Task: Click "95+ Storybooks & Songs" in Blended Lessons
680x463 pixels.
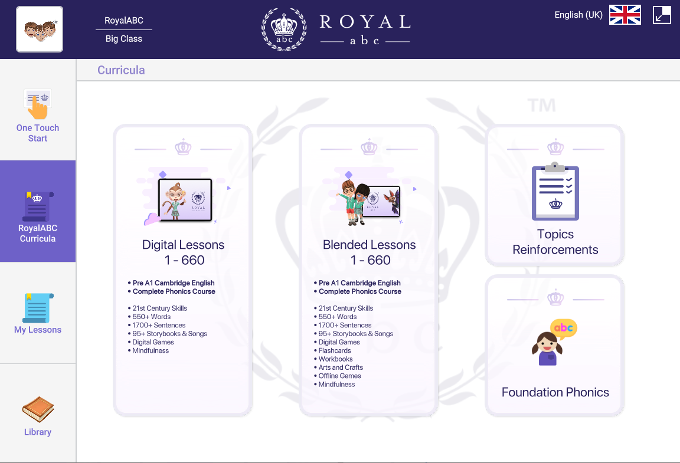Action: tap(355, 334)
